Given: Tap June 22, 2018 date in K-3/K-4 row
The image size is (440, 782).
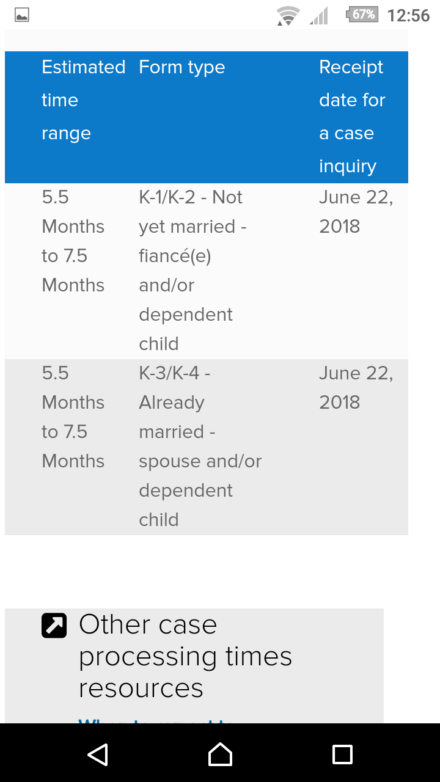Looking at the screenshot, I should [356, 388].
